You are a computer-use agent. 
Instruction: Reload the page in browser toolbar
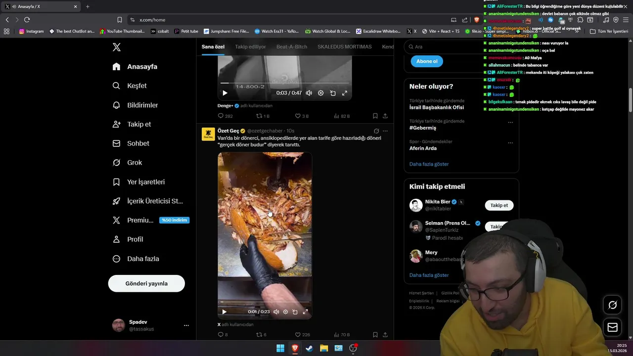pyautogui.click(x=27, y=20)
